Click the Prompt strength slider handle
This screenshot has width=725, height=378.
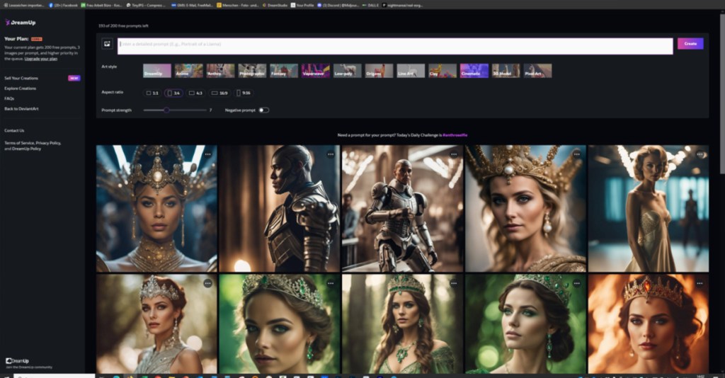pos(166,110)
